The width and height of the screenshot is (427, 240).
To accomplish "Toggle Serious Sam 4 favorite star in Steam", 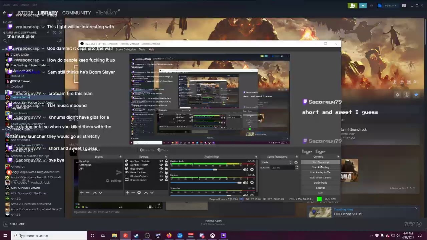I will [416, 95].
